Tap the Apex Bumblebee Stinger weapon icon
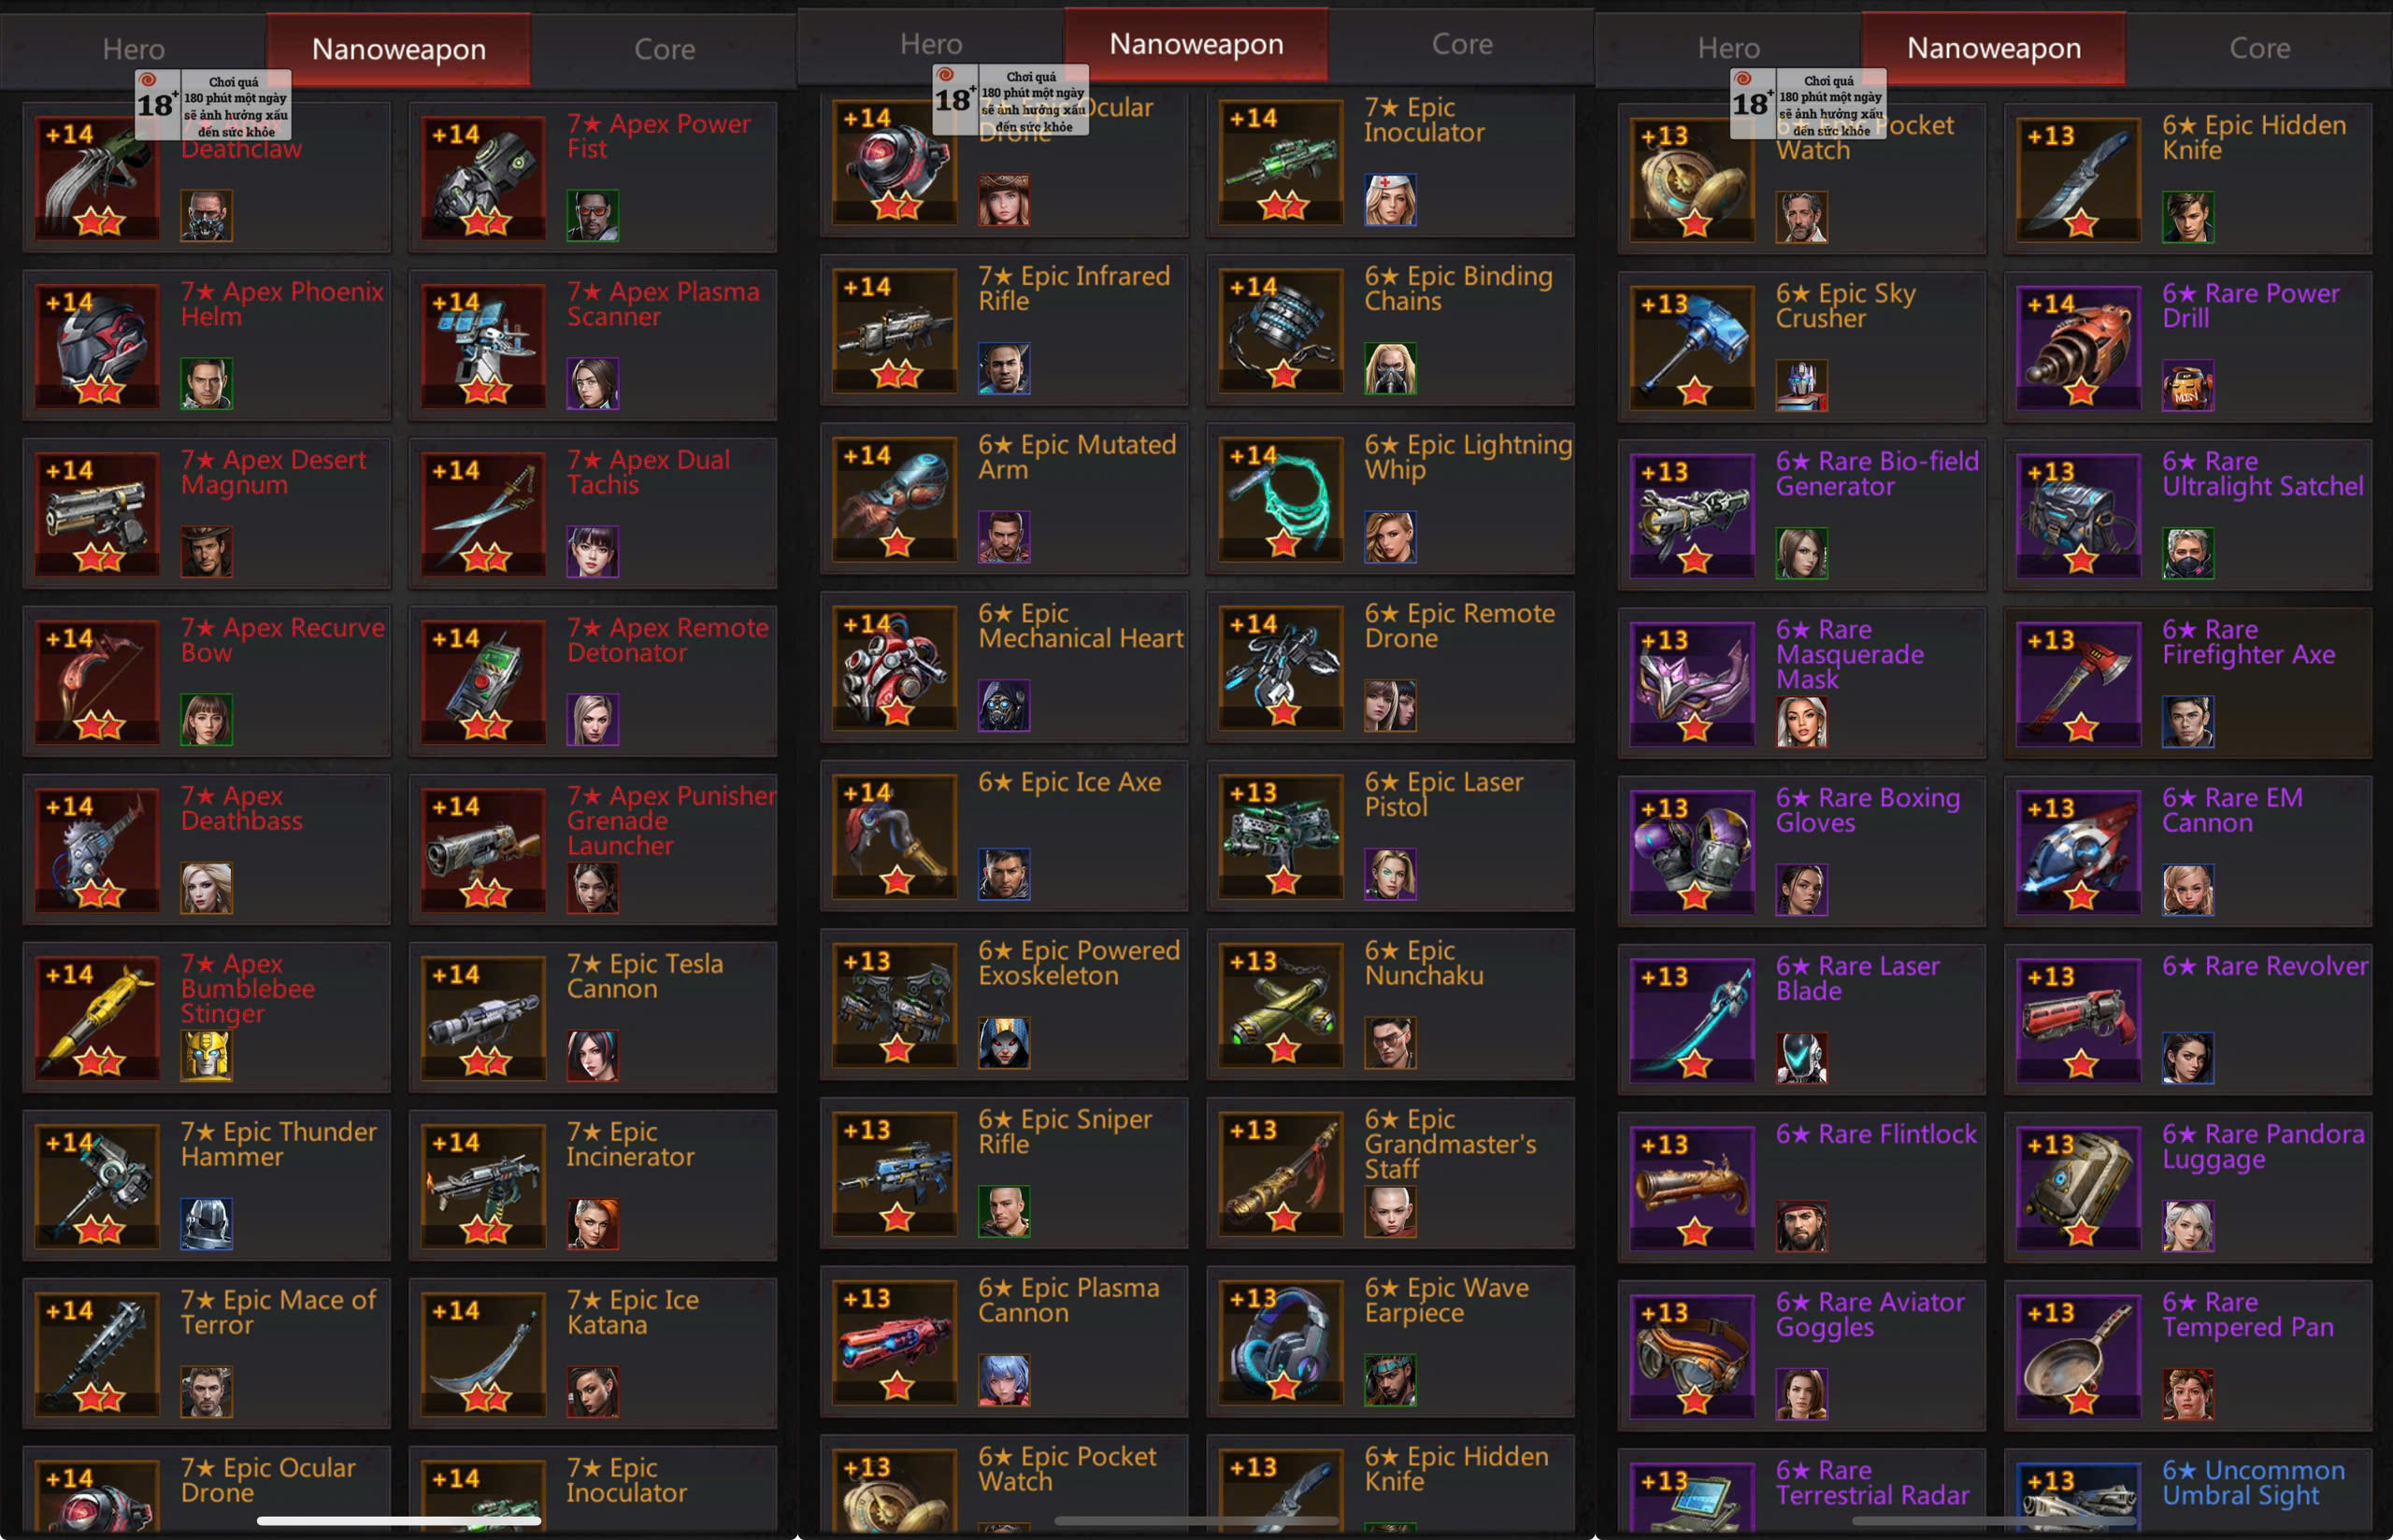The width and height of the screenshot is (2393, 1540). tap(97, 1018)
